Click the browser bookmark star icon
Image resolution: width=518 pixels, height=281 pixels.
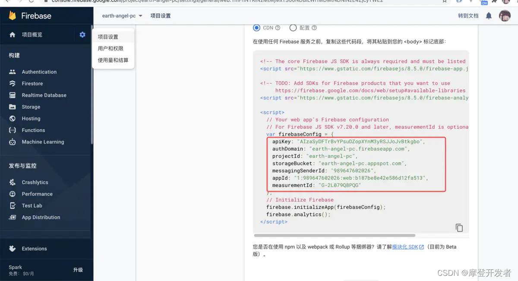(445, 1)
